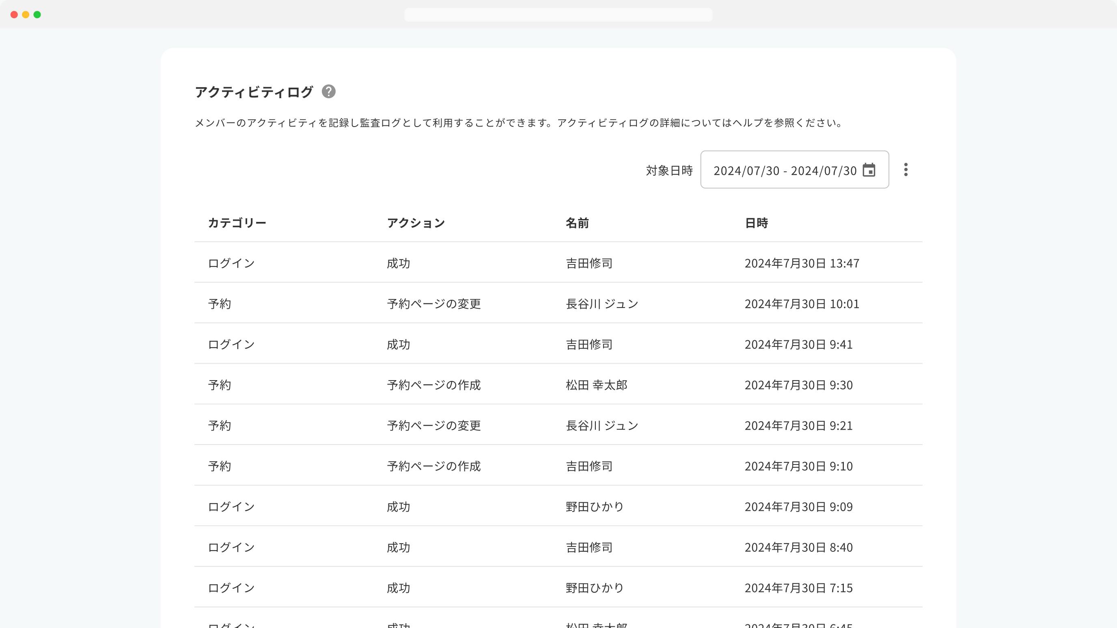Image resolution: width=1117 pixels, height=628 pixels.
Task: Open the three-dot more options menu
Action: (x=906, y=170)
